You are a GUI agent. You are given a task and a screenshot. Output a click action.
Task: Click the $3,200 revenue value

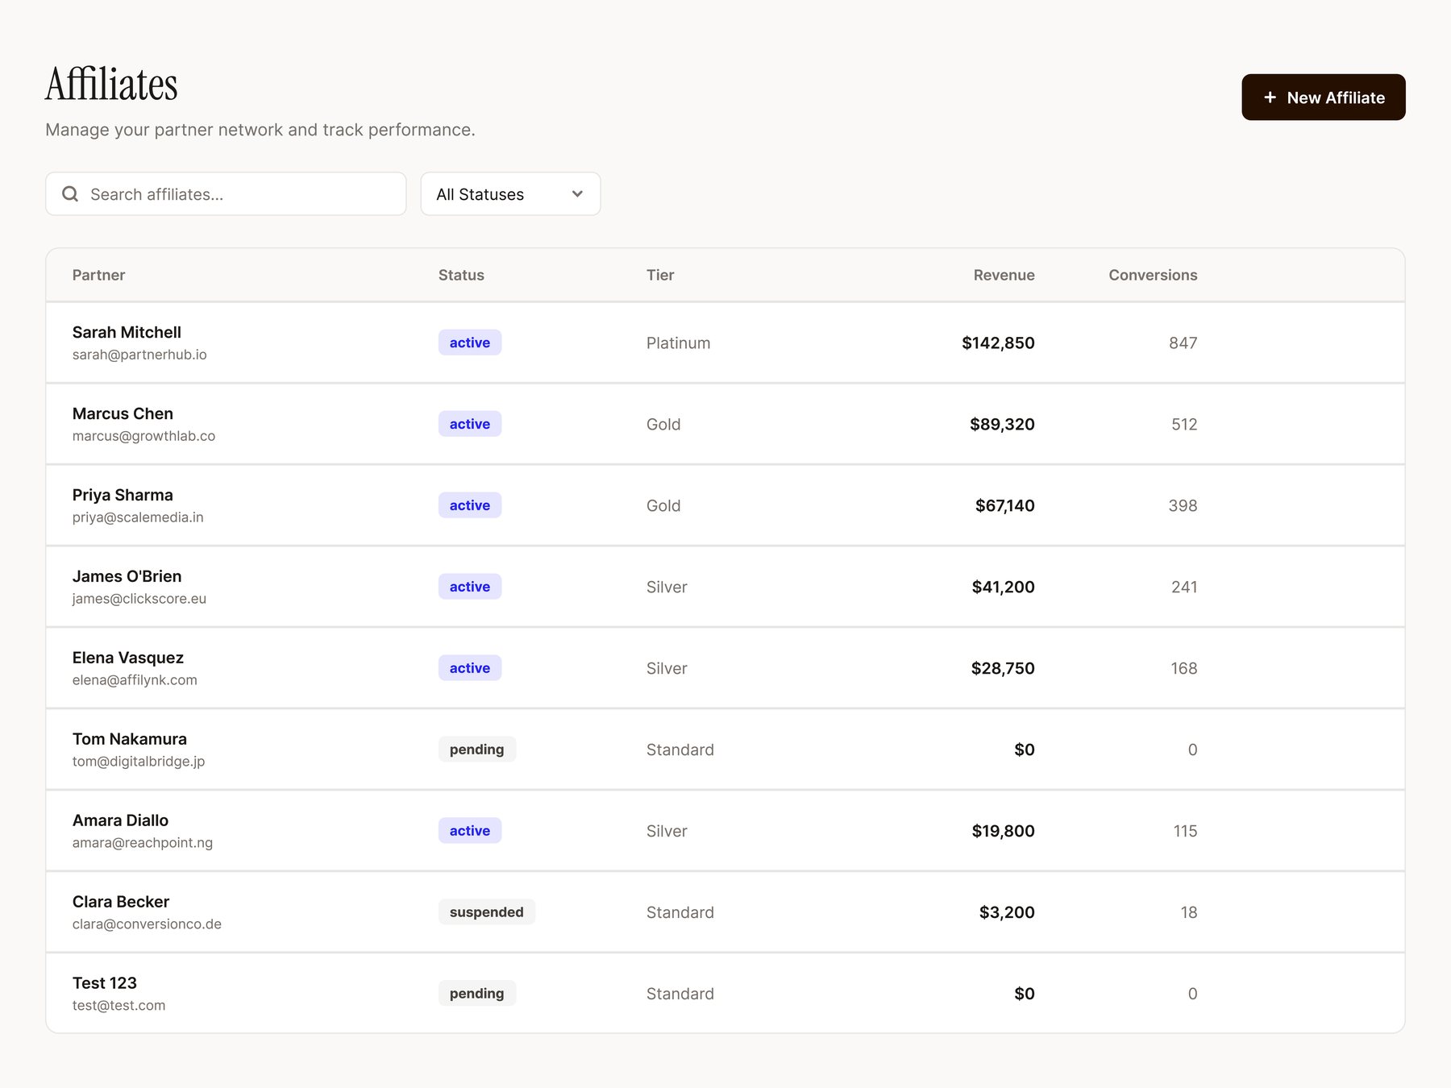[1007, 912]
